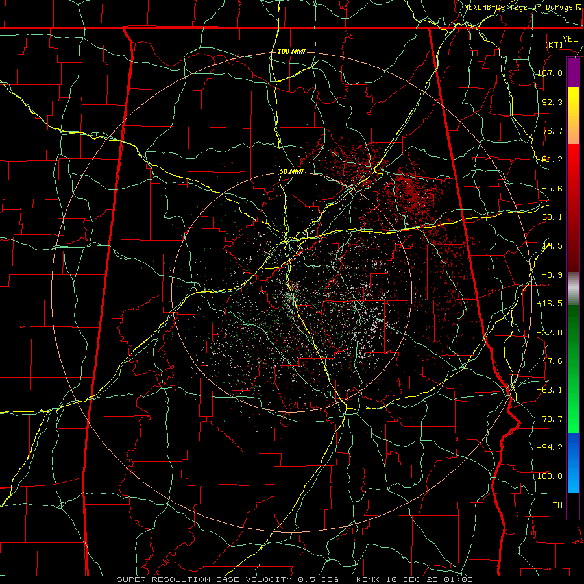
Task: Click the 50 NMI range ring label
Action: (x=291, y=171)
